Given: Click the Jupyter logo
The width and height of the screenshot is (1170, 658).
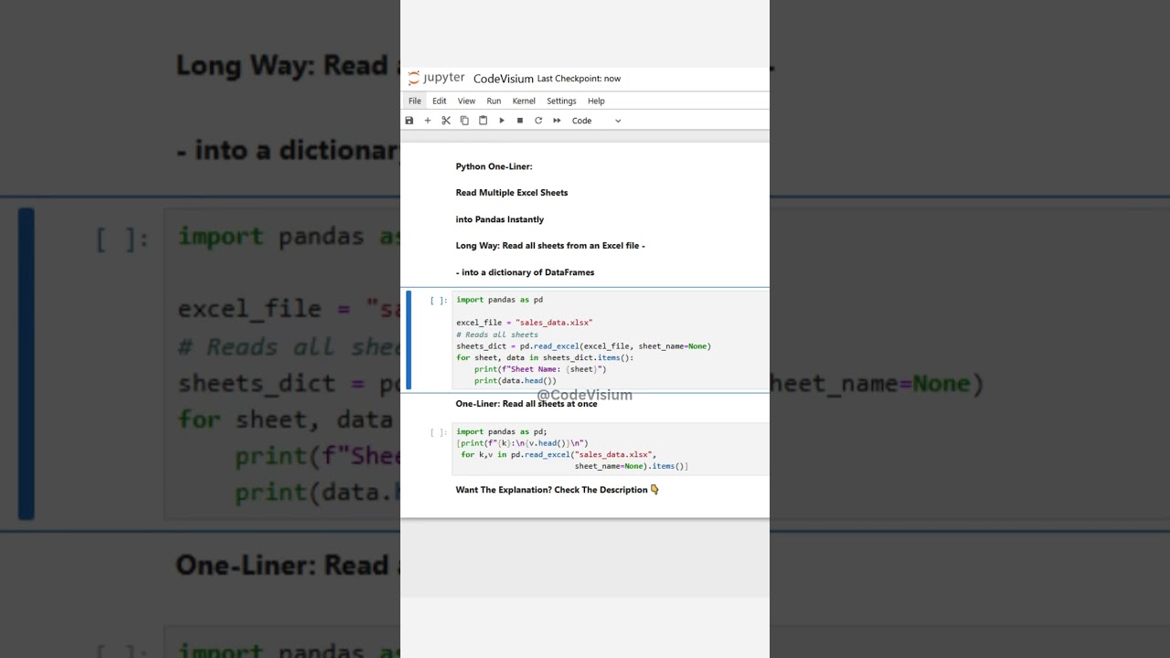Looking at the screenshot, I should click(x=436, y=79).
